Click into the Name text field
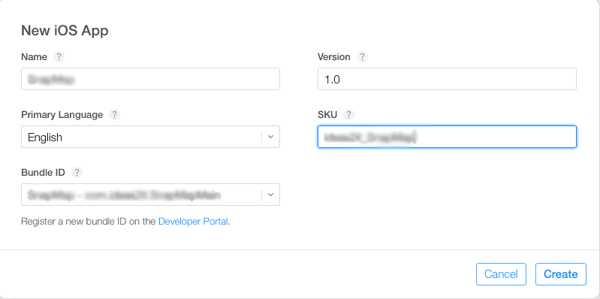This screenshot has width=600, height=299. [150, 79]
